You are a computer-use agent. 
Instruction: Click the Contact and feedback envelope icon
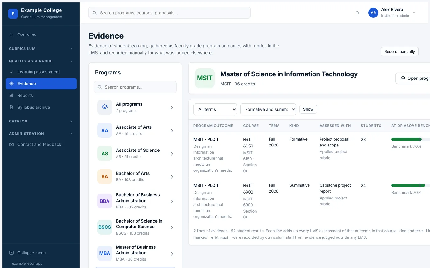pos(12,144)
